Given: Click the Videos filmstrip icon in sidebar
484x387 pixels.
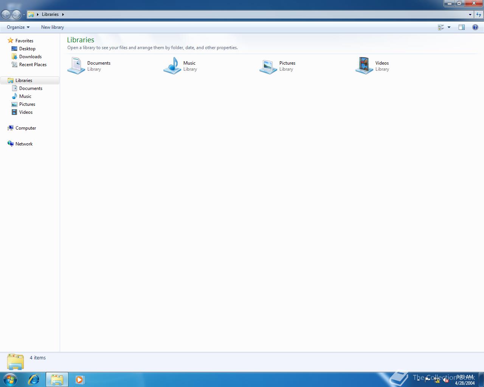Looking at the screenshot, I should point(14,112).
